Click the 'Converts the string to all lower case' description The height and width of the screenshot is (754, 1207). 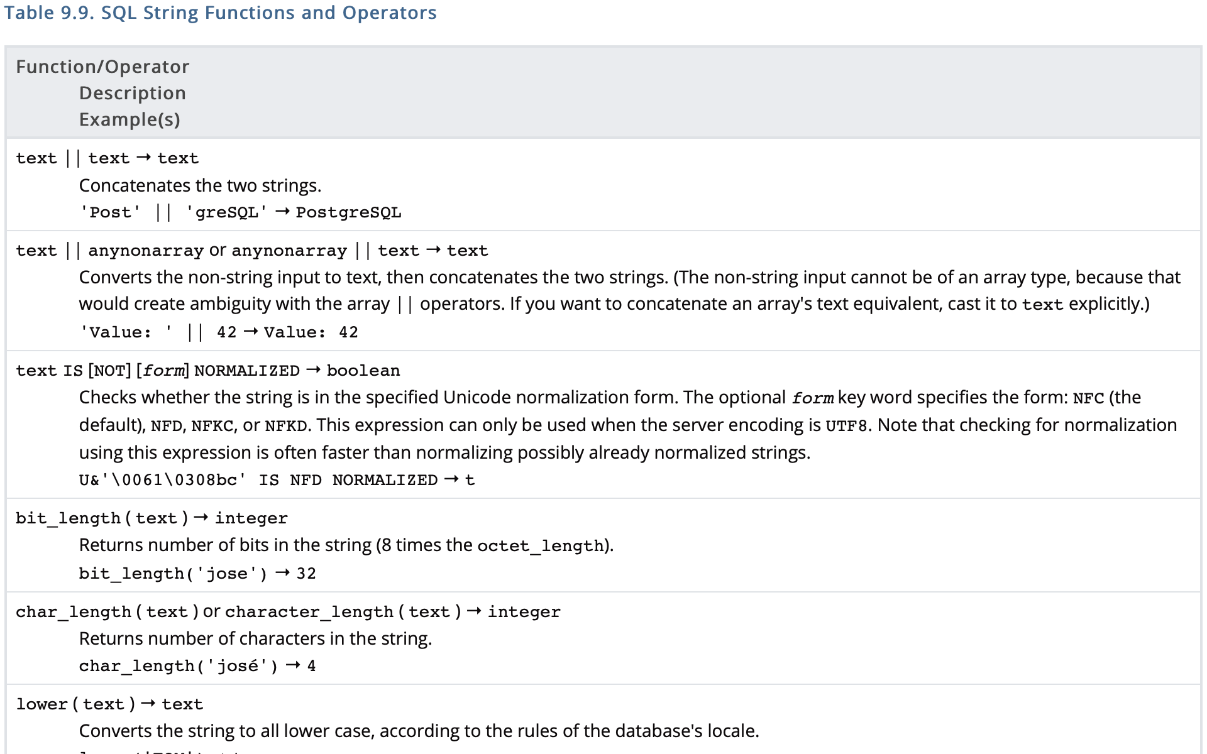pyautogui.click(x=419, y=731)
